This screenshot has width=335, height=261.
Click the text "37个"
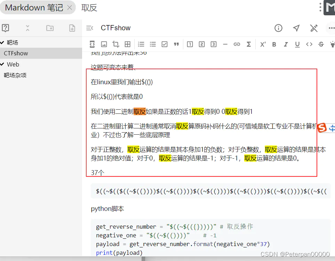pyautogui.click(x=98, y=173)
